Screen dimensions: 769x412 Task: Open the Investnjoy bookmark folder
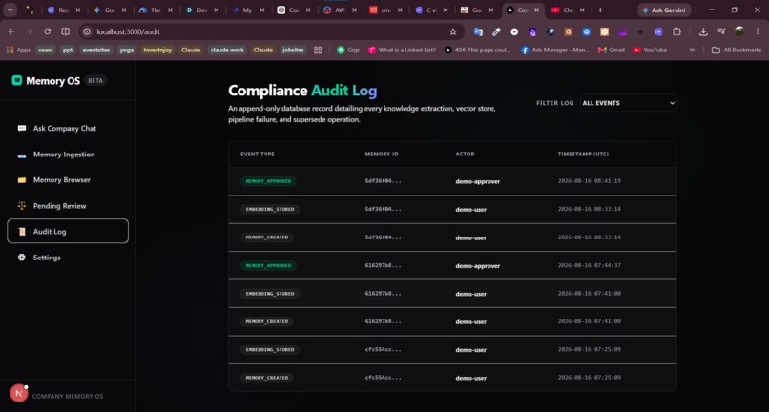[157, 50]
